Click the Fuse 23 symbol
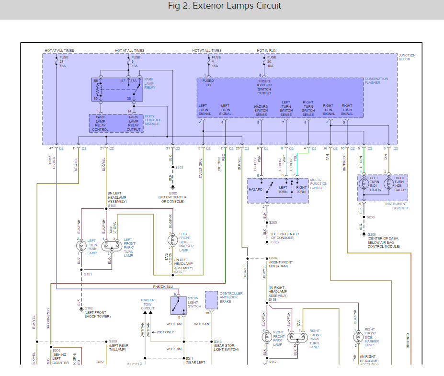The height and width of the screenshot is (376, 444). [x=57, y=61]
